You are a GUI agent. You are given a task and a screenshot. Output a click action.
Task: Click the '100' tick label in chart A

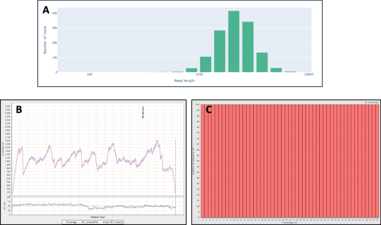pyautogui.click(x=90, y=74)
